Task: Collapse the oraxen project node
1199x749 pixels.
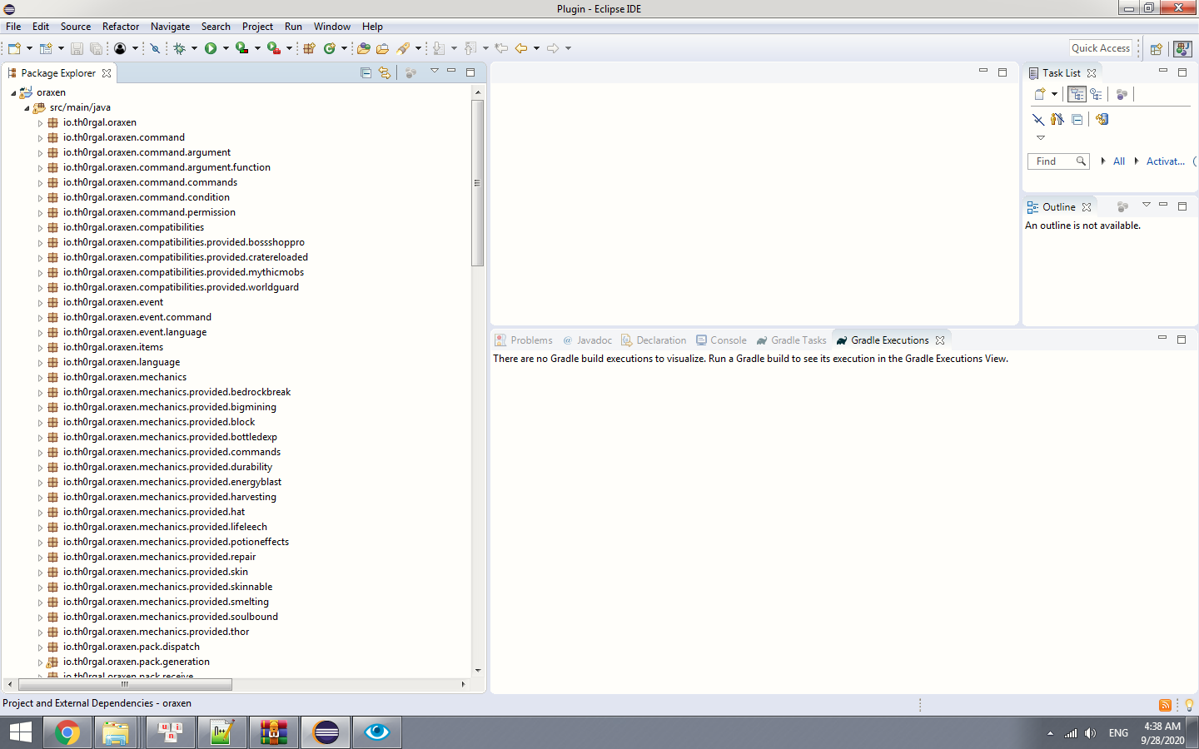Action: (13, 93)
